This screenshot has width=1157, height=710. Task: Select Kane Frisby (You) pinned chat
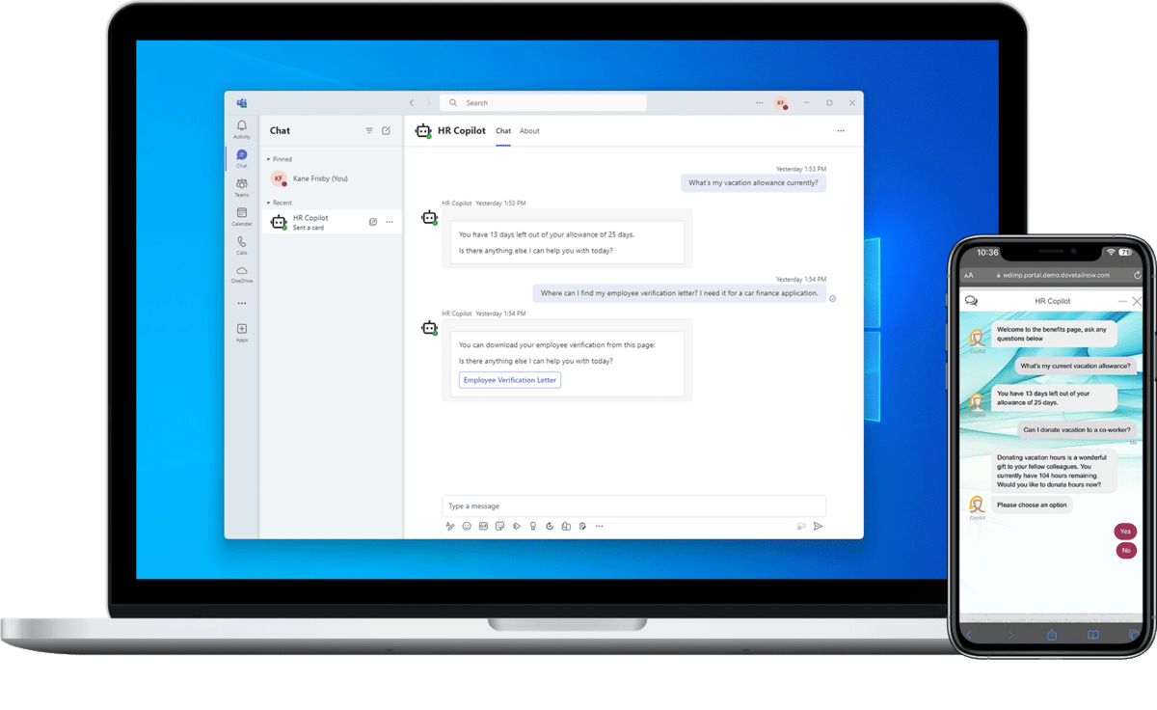point(319,178)
